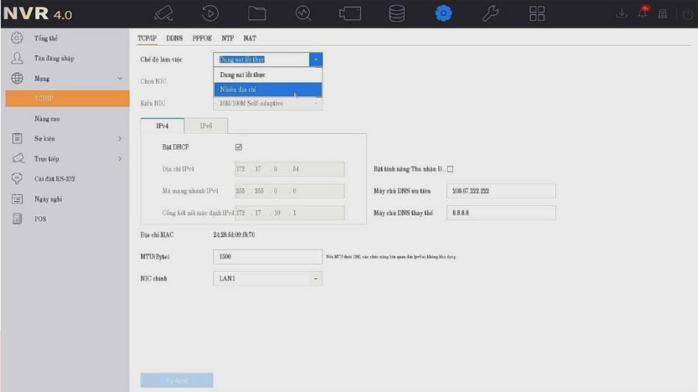Screen dimensions: 698x392
Task: Uncheck the Bật DHCP checkbox
Action: tap(238, 147)
